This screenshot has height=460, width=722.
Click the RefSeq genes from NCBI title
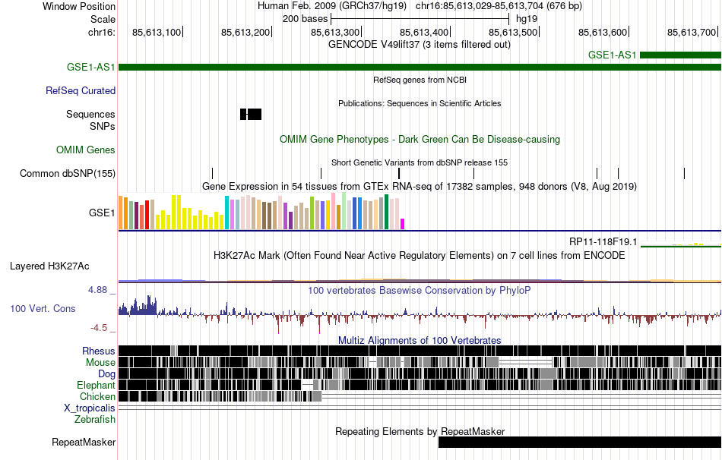420,80
